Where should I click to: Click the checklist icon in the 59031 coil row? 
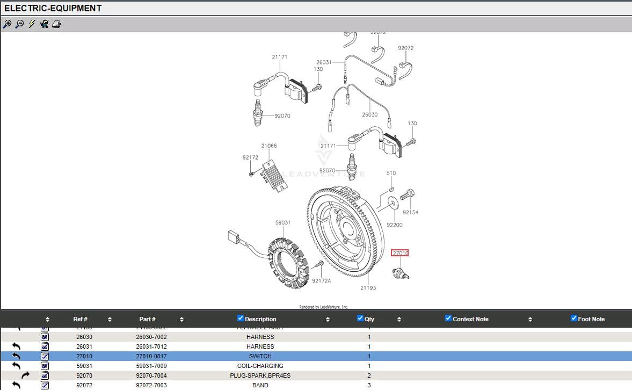[x=45, y=366]
